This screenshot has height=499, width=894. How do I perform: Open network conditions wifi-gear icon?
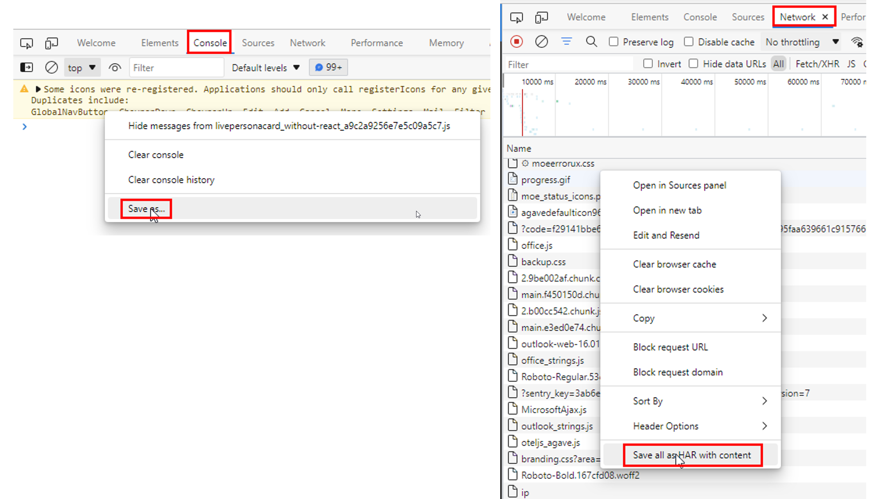click(x=857, y=42)
